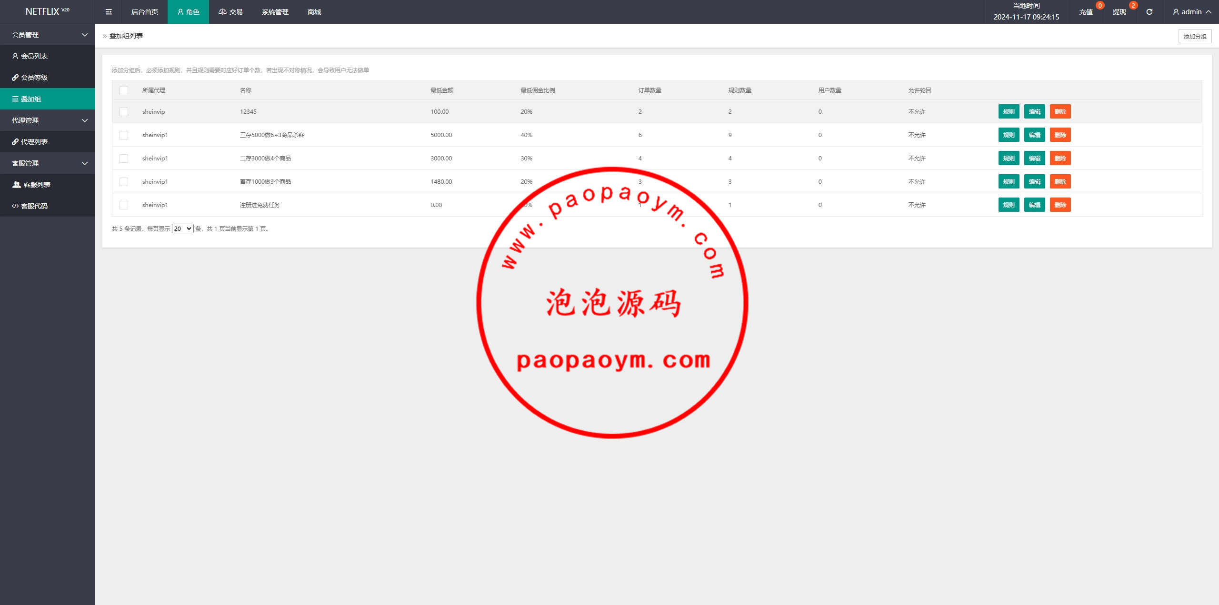Click 编辑 for 注册进免费任务 row
This screenshot has width=1219, height=605.
pos(1035,205)
